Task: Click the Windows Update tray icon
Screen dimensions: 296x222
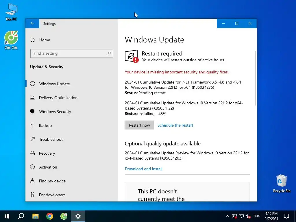Action: pyautogui.click(x=234, y=216)
